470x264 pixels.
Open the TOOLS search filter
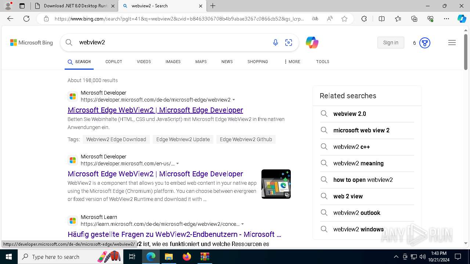323,62
